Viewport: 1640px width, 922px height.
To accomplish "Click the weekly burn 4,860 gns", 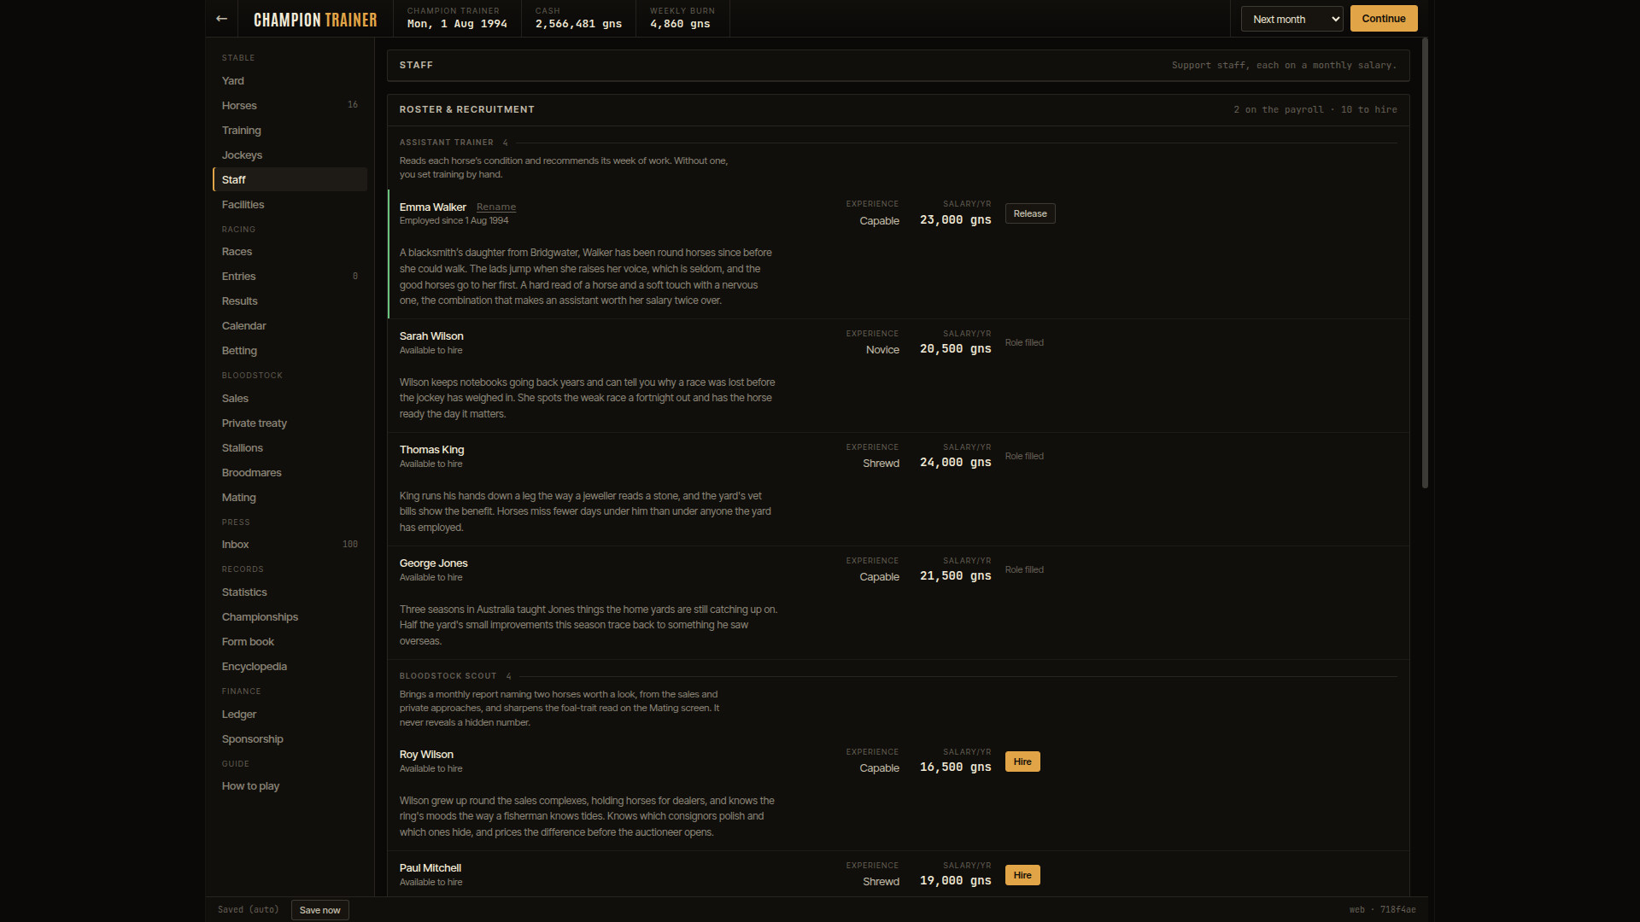I will tap(680, 24).
